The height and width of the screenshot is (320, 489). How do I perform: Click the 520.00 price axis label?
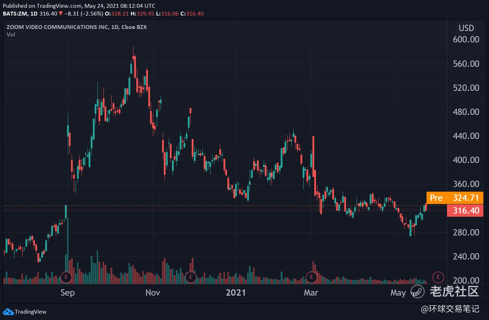point(466,88)
